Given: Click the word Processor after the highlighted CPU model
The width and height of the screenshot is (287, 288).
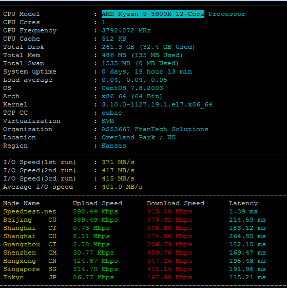Looking at the screenshot, I should [227, 14].
